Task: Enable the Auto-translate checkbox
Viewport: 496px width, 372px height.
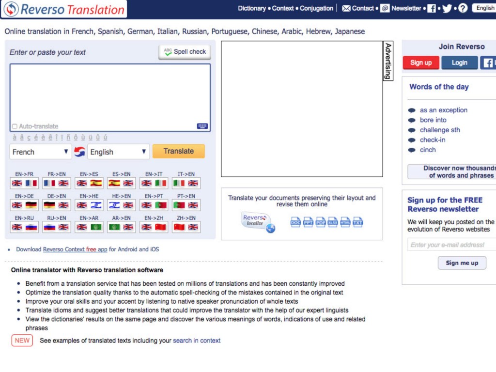Action: click(x=15, y=126)
